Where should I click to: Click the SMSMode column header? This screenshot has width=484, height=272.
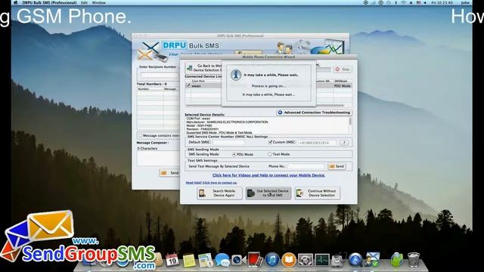[x=341, y=81]
